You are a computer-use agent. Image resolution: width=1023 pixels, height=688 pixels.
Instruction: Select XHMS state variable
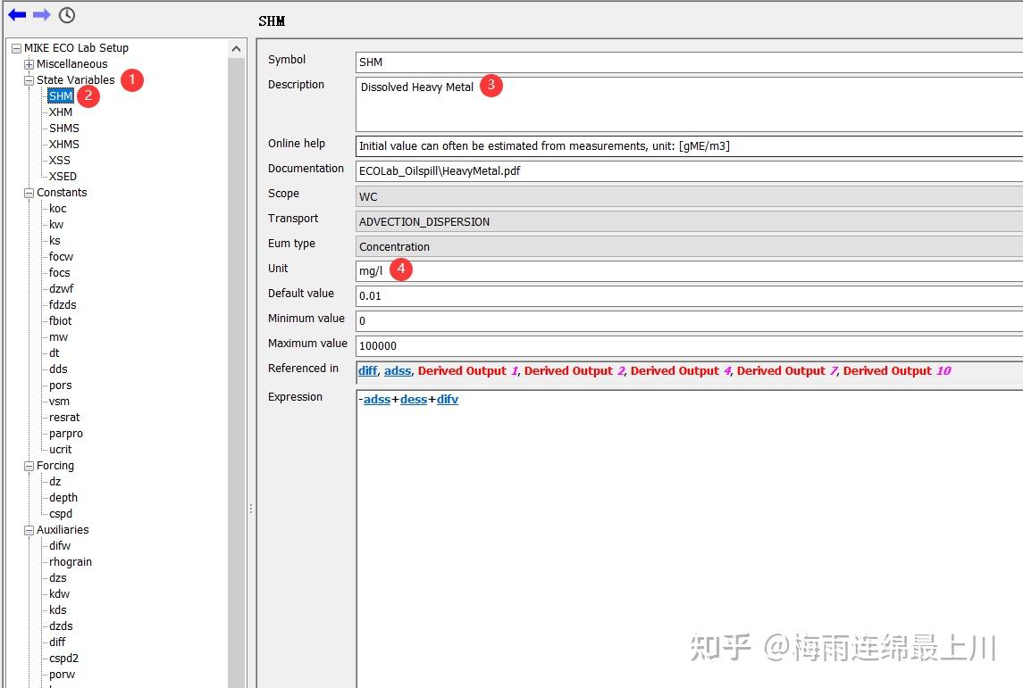[x=64, y=144]
